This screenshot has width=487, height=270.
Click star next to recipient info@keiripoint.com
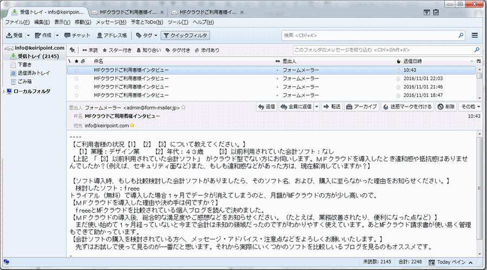click(x=132, y=126)
